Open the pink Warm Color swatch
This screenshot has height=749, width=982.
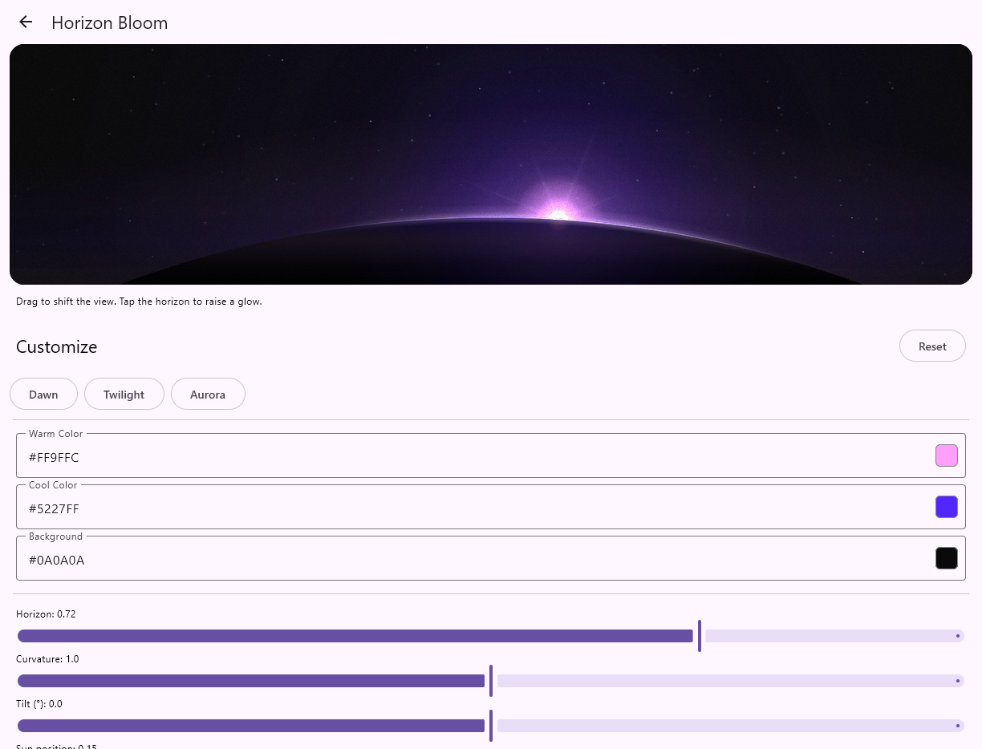(947, 455)
